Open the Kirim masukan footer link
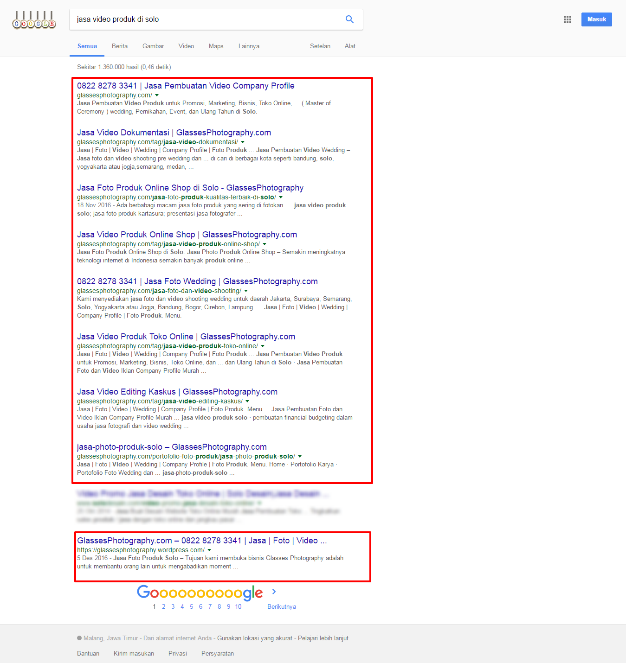 point(134,654)
